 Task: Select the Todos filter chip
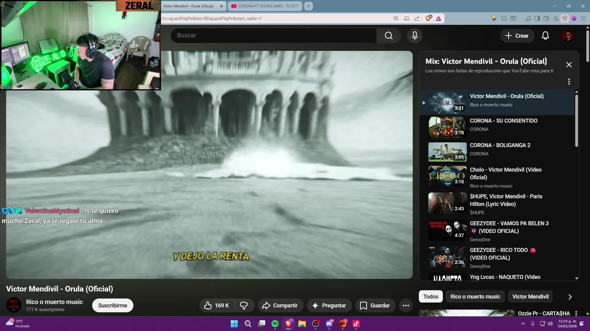(431, 297)
